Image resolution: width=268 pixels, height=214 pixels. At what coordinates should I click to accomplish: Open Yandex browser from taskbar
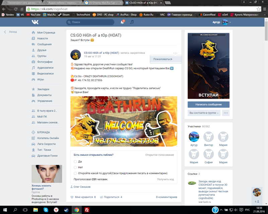(56, 210)
